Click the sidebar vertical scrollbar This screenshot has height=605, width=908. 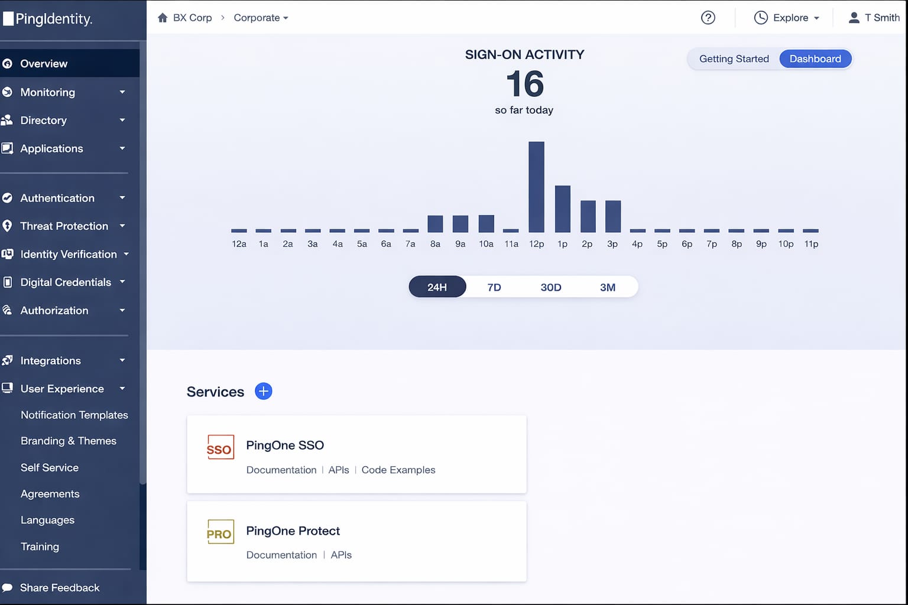(142, 263)
